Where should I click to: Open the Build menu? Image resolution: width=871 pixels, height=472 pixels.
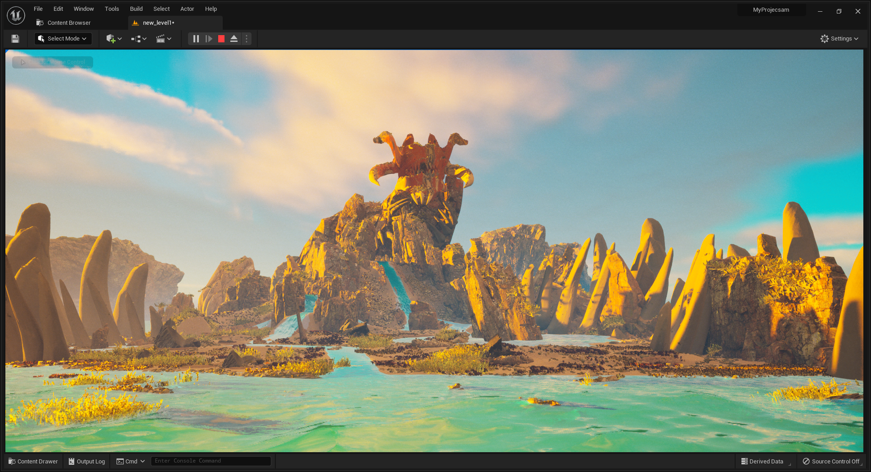click(136, 9)
